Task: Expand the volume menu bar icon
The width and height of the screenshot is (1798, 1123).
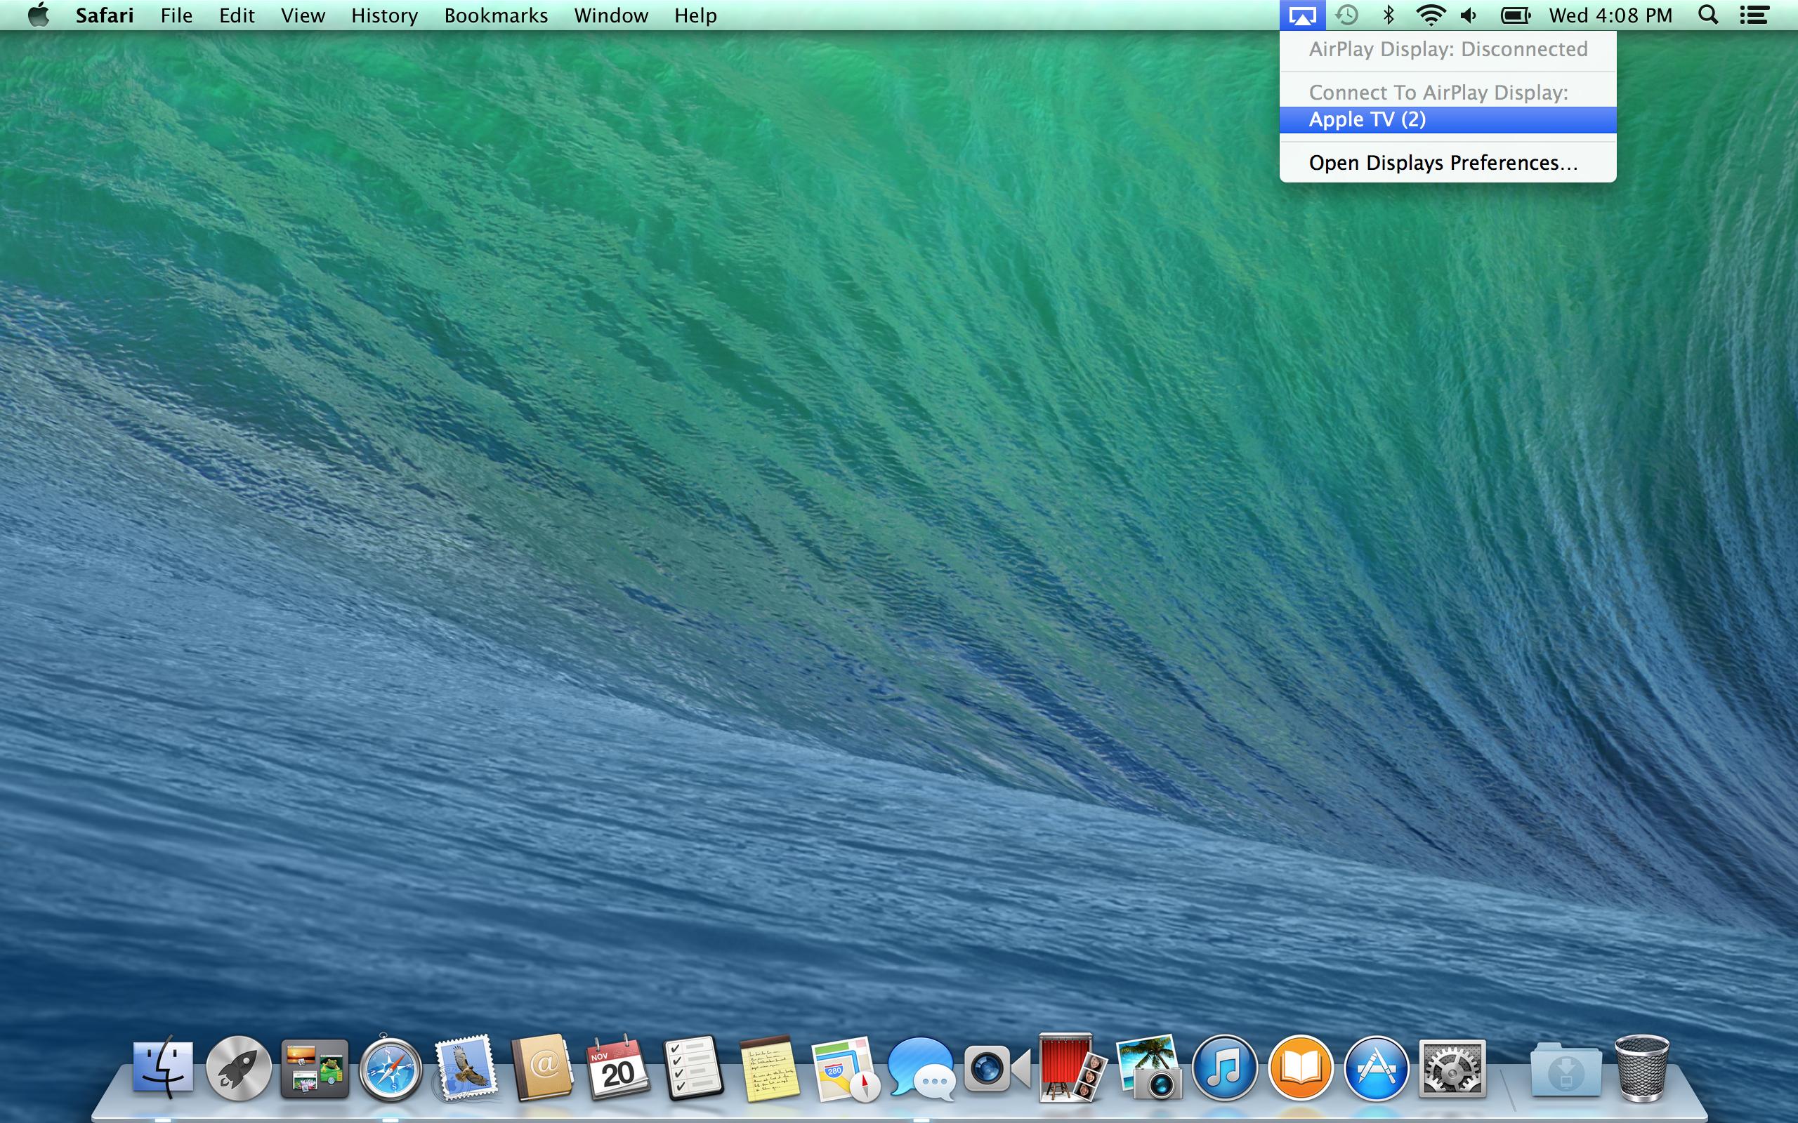Action: pos(1469,15)
